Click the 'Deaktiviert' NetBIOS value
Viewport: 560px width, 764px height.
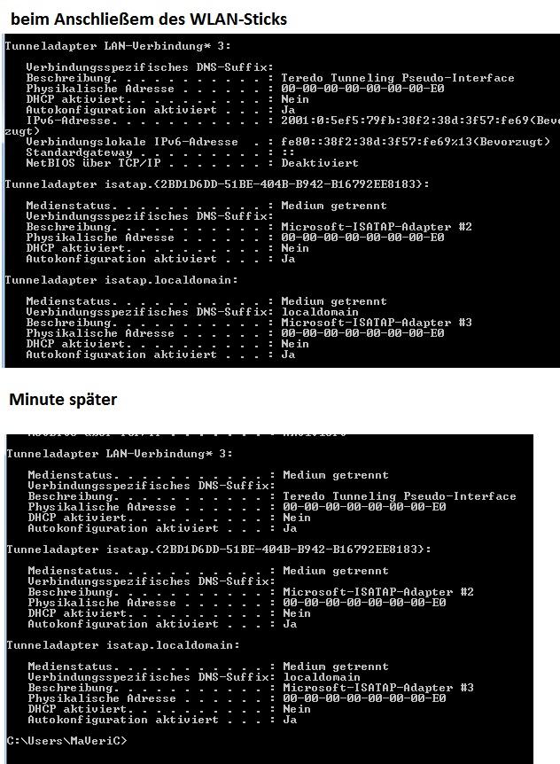(320, 163)
